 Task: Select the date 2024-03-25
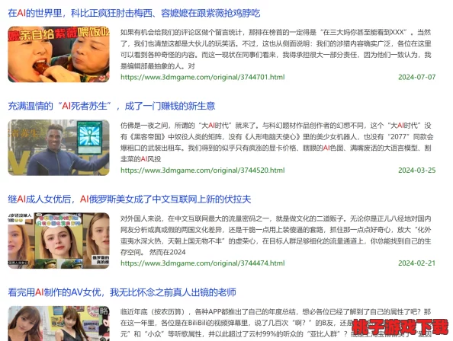click(416, 170)
